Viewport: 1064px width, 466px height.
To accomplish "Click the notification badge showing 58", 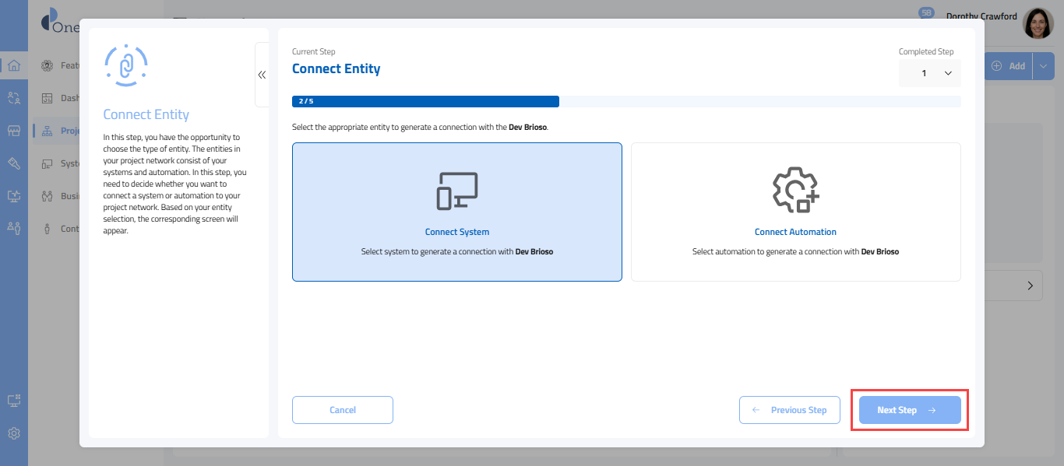I will [926, 13].
